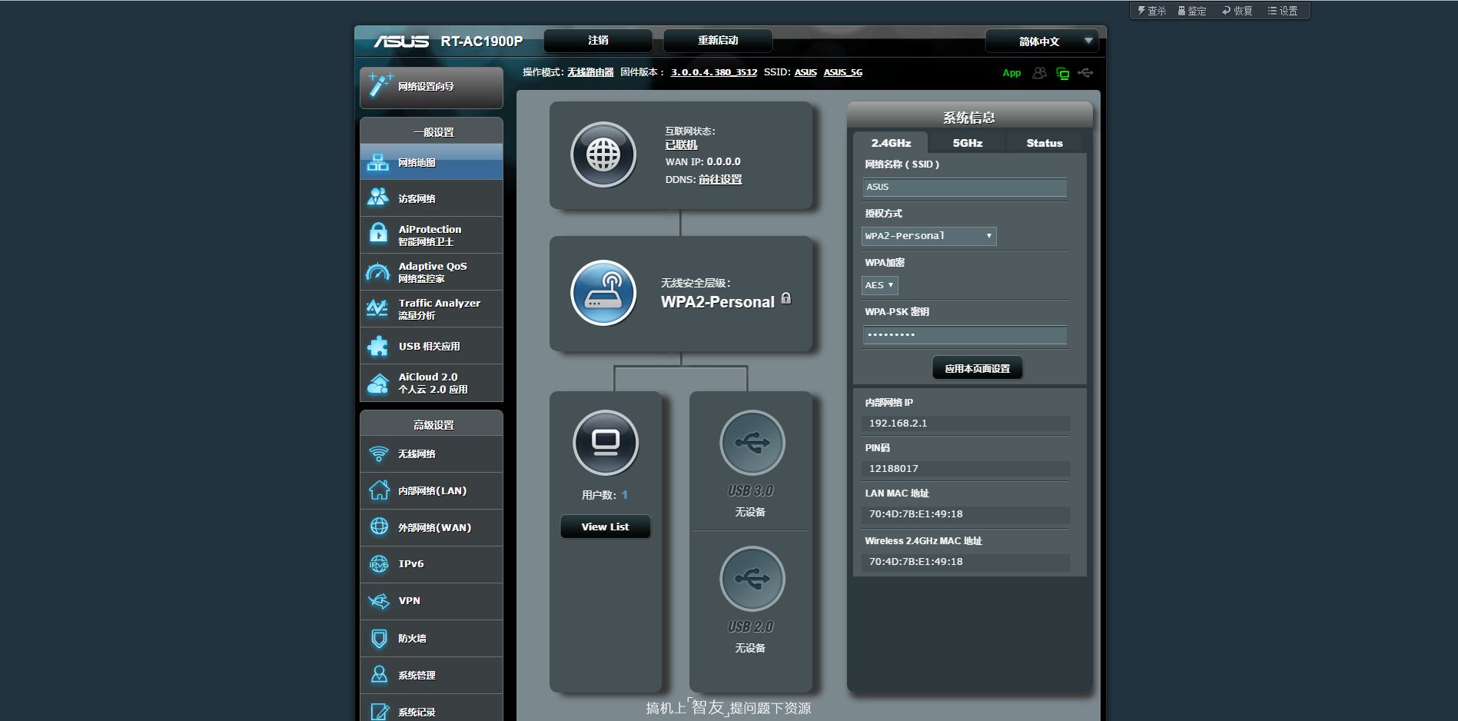Click the network map icon in sidebar
The width and height of the screenshot is (1458, 721).
[x=377, y=162]
